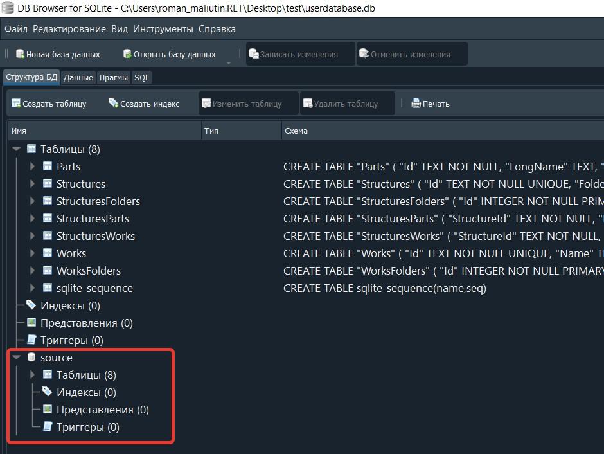Select the Структура БД tab

[31, 77]
